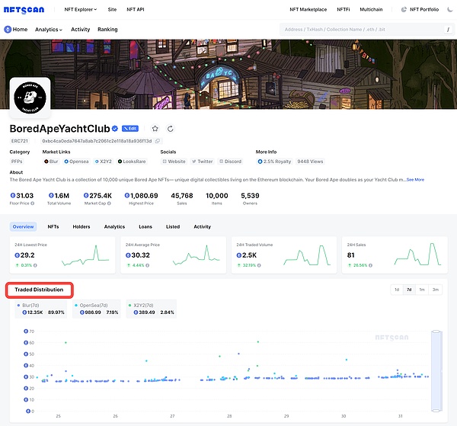Click the Bored Ape Yacht Club avatar
The height and width of the screenshot is (426, 457).
pyautogui.click(x=30, y=98)
